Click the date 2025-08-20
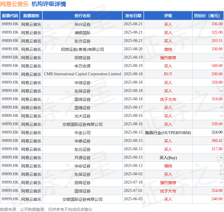Image resolution: width=224 pixels, height=212 pixels. [133, 49]
